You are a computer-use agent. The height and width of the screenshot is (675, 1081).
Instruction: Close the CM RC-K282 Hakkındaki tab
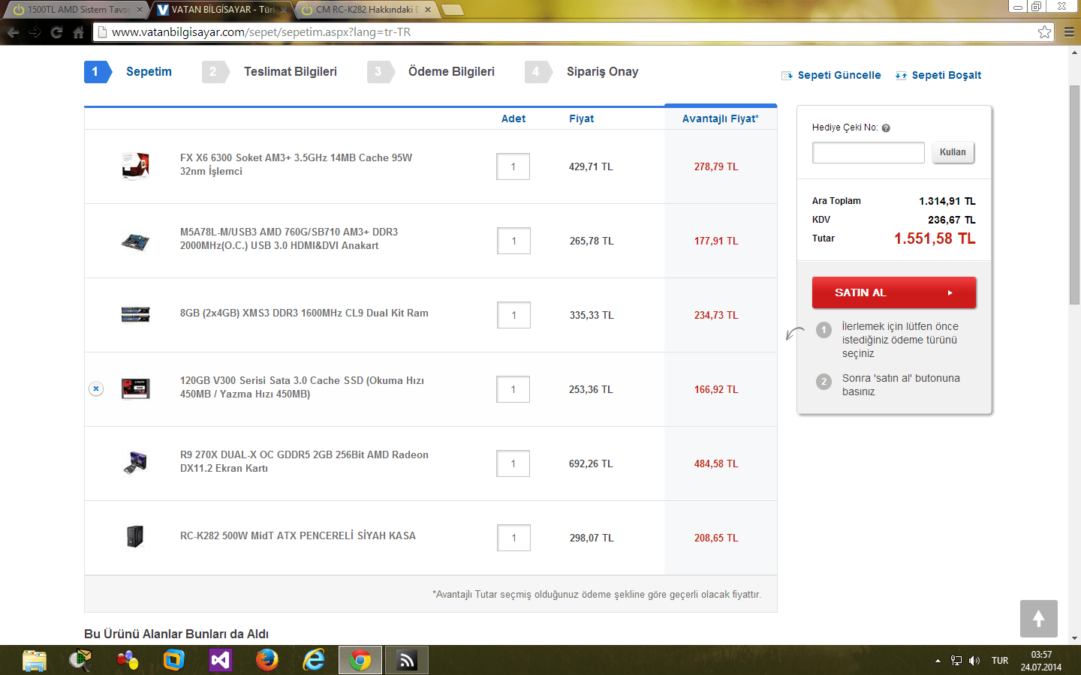[428, 10]
